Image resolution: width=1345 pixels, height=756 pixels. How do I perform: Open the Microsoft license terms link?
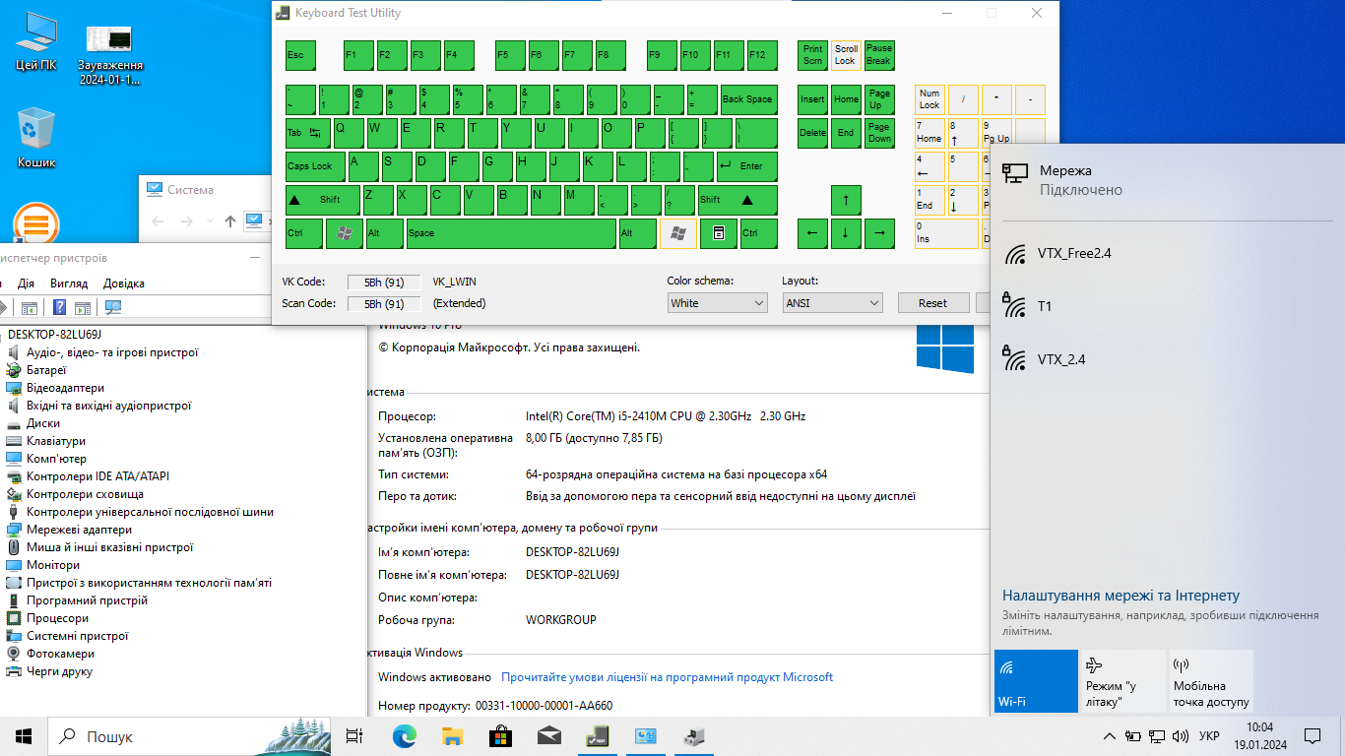(667, 677)
